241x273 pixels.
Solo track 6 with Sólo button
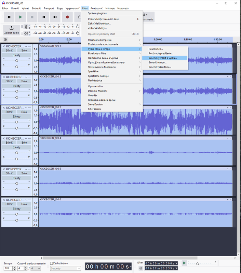[x=24, y=204]
